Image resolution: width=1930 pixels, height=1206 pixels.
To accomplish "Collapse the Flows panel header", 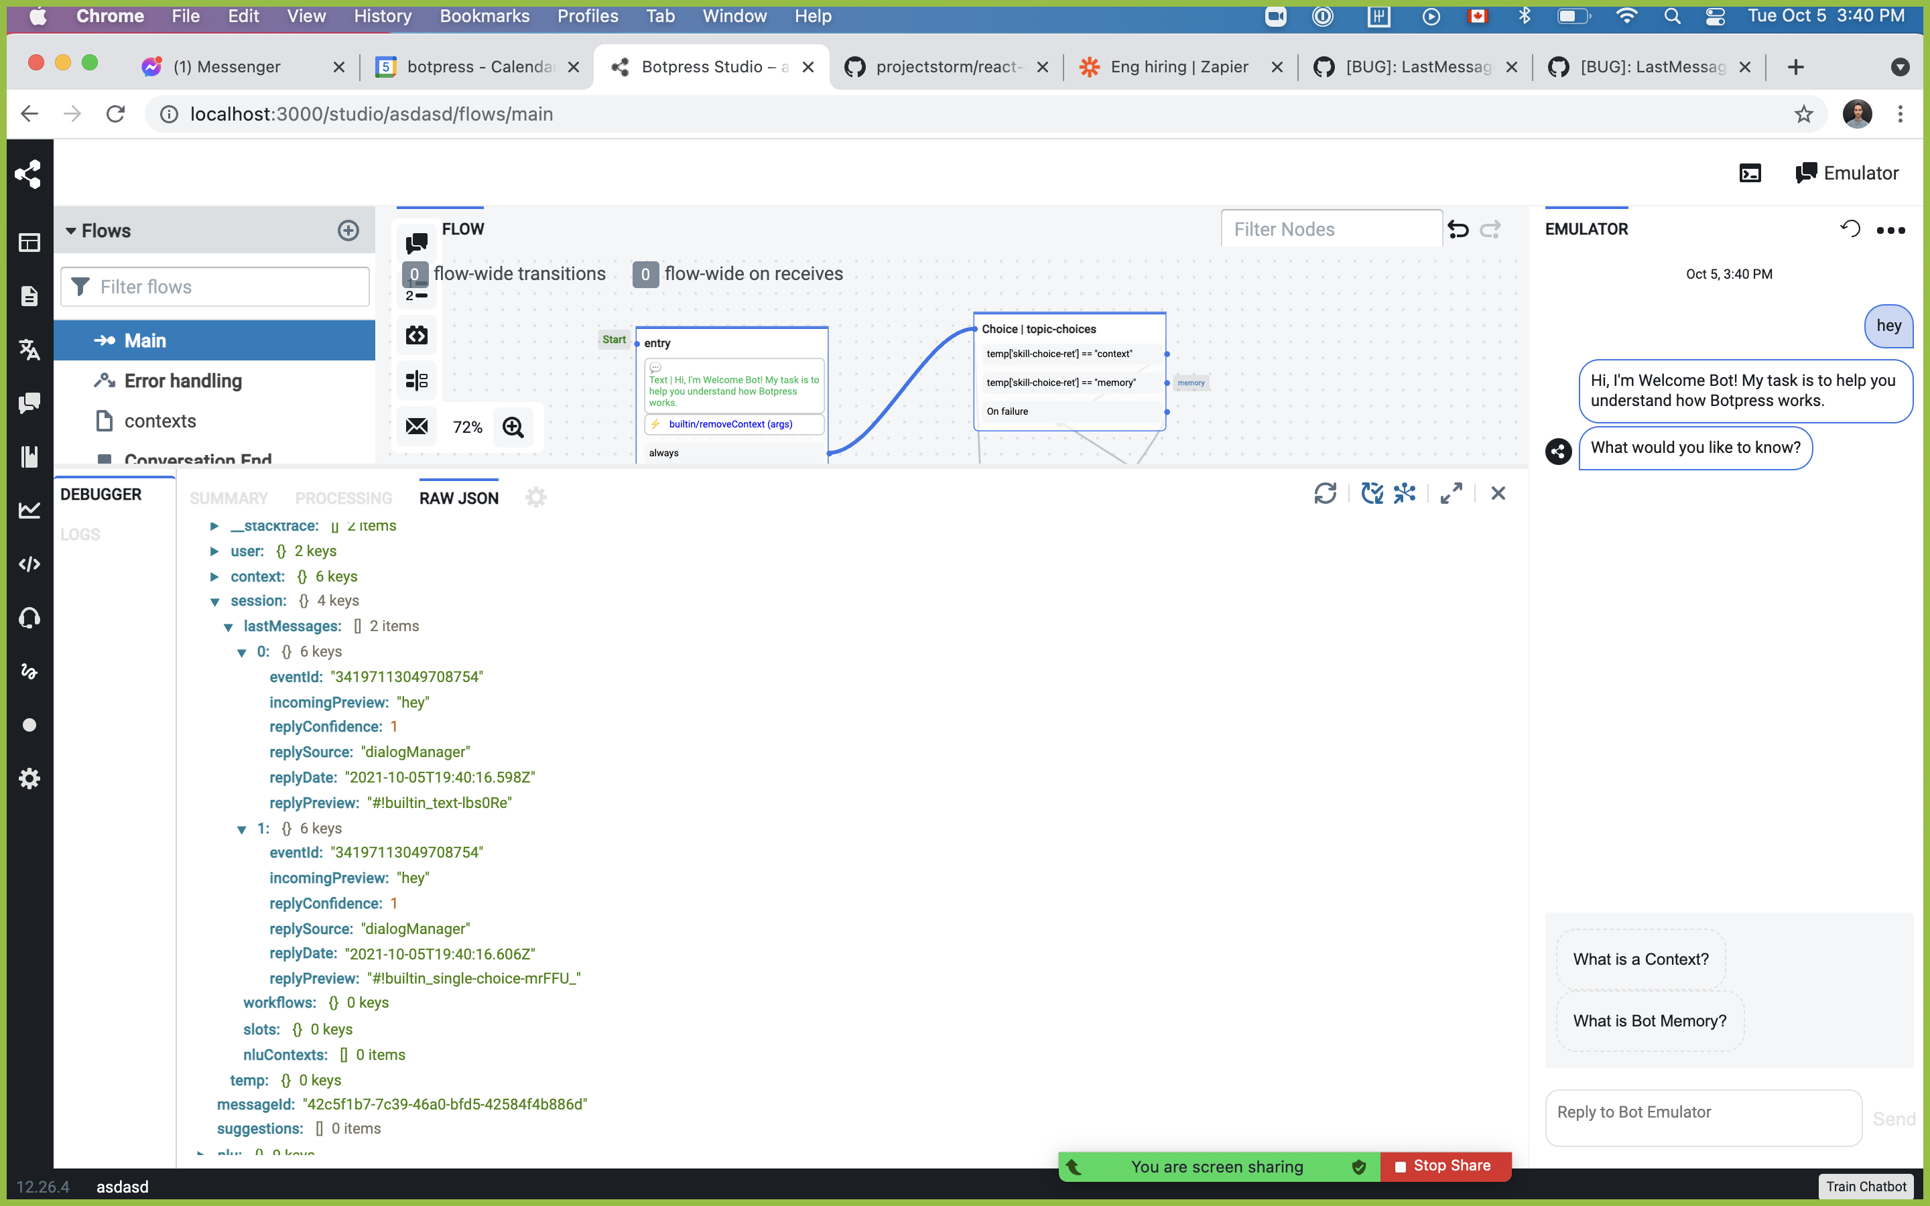I will (70, 230).
